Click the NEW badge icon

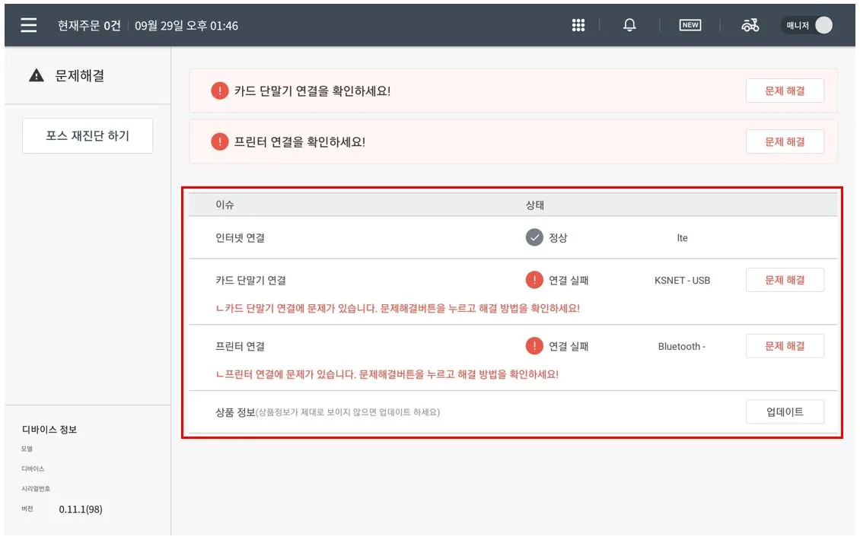(690, 25)
